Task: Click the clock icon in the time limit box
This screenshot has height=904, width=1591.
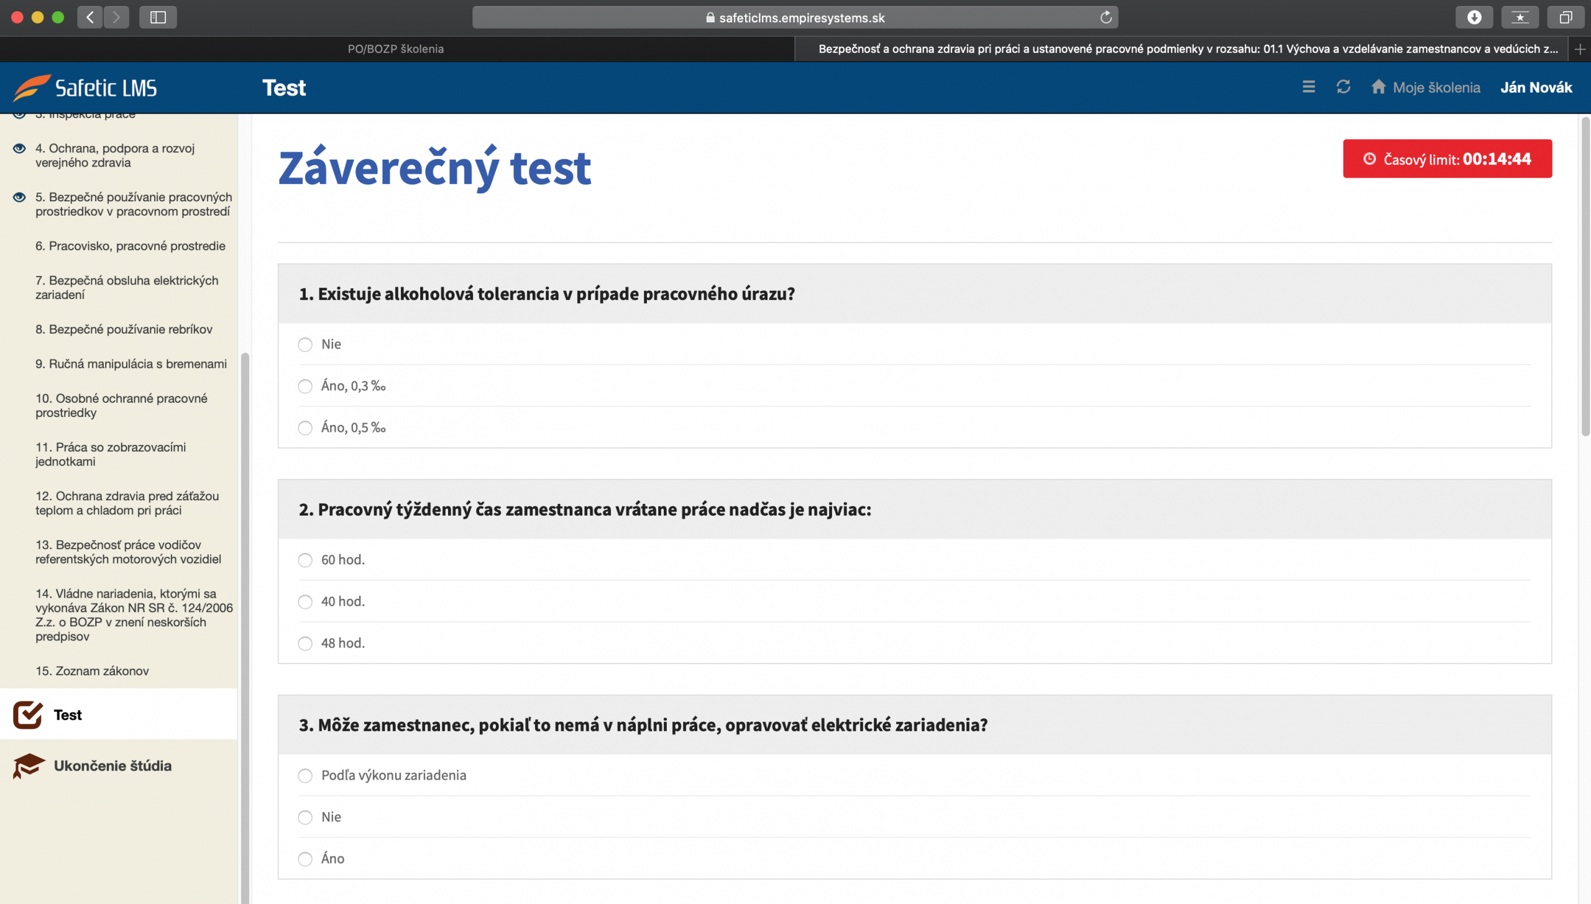Action: coord(1369,159)
